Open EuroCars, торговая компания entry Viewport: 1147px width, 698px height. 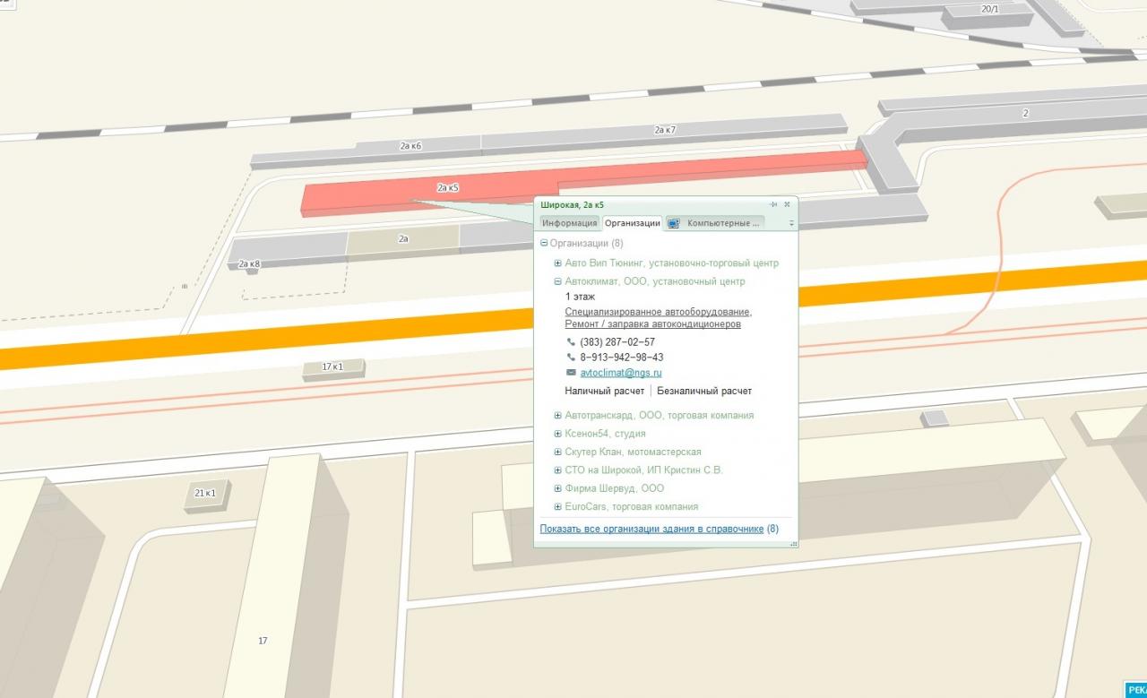click(x=631, y=506)
